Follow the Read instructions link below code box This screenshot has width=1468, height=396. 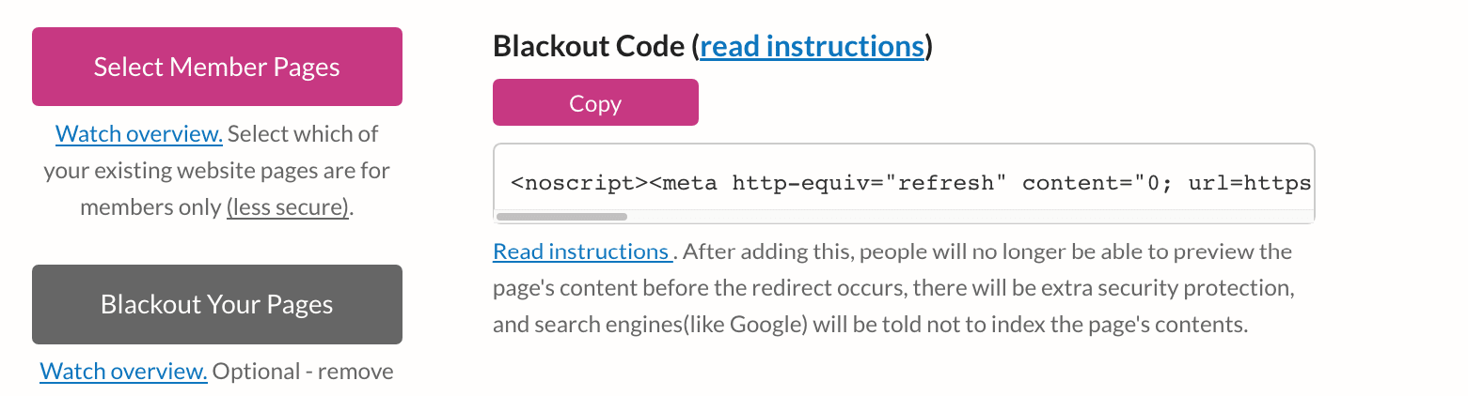(x=582, y=251)
